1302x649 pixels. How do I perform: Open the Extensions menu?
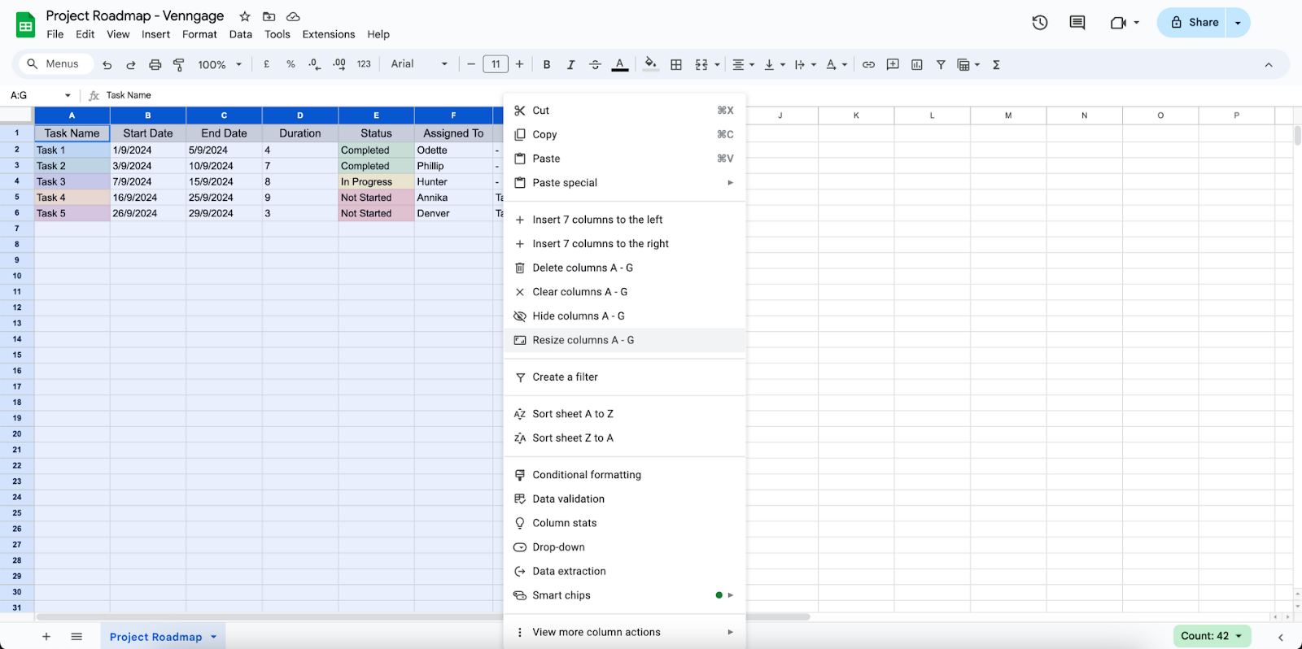329,34
